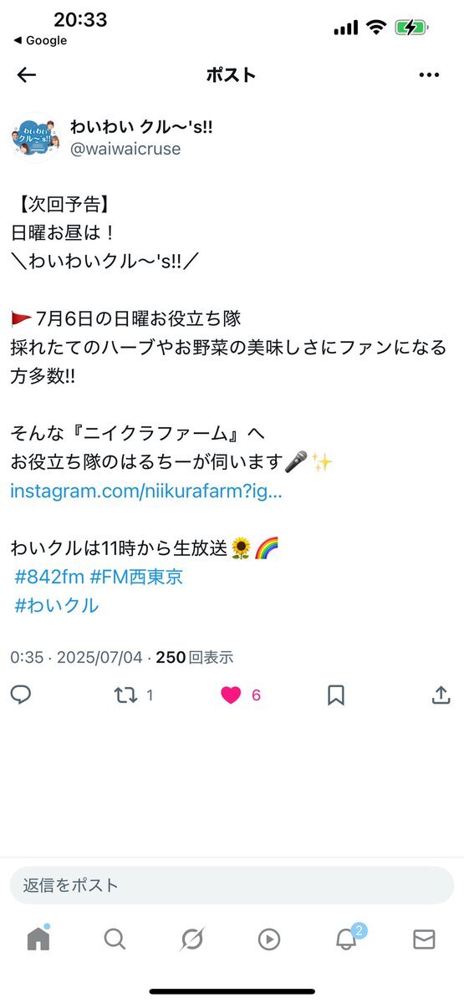Open the #わいクル hashtag
Screen dimensions: 464x1003
pos(56,605)
